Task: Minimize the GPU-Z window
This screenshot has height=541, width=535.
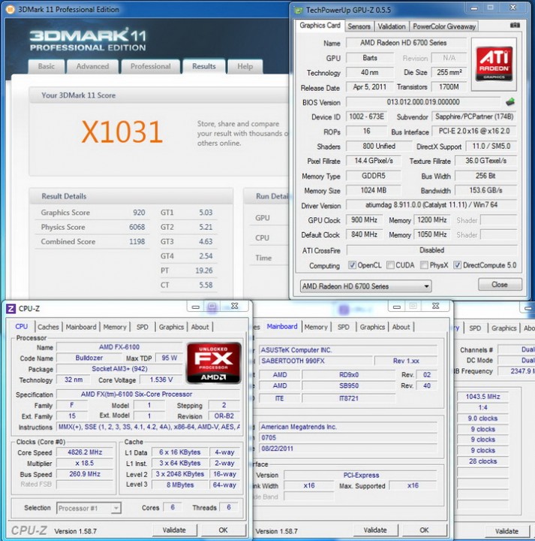Action: tap(474, 8)
